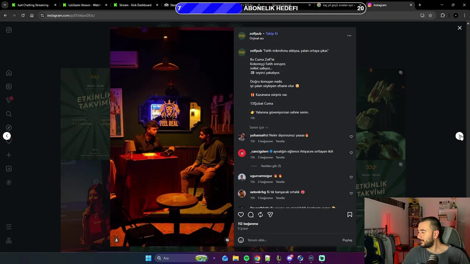This screenshot has height=264, width=470.
Task: Open Instagram messages with notification badge
Action: click(x=9, y=100)
